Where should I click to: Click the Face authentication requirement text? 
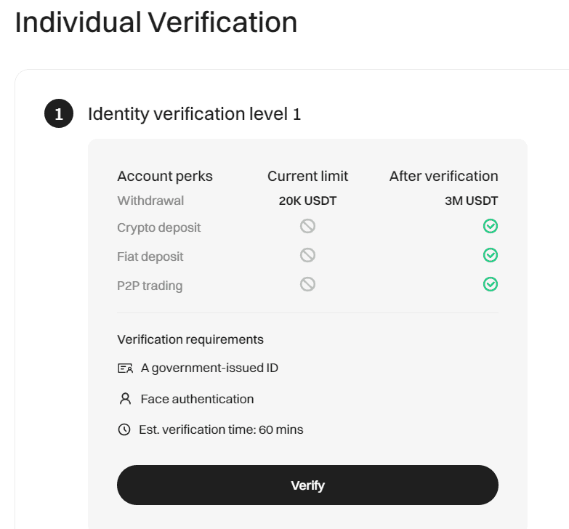[x=197, y=399]
